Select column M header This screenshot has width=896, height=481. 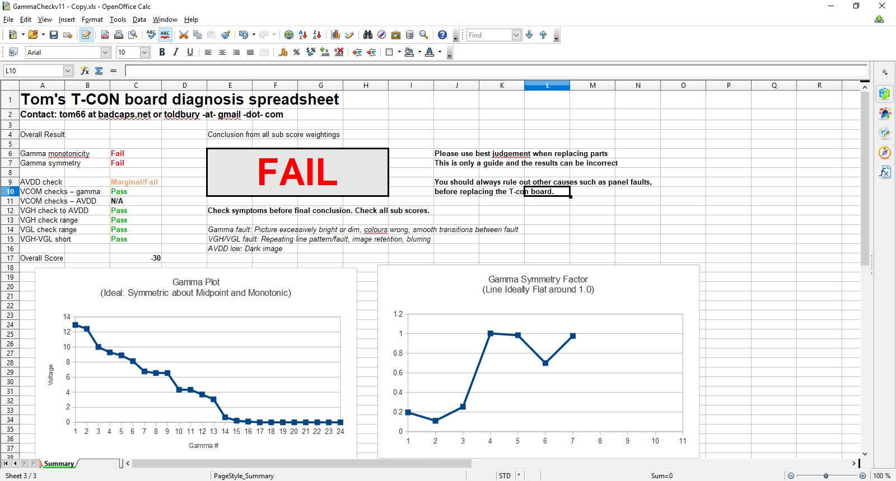(592, 86)
